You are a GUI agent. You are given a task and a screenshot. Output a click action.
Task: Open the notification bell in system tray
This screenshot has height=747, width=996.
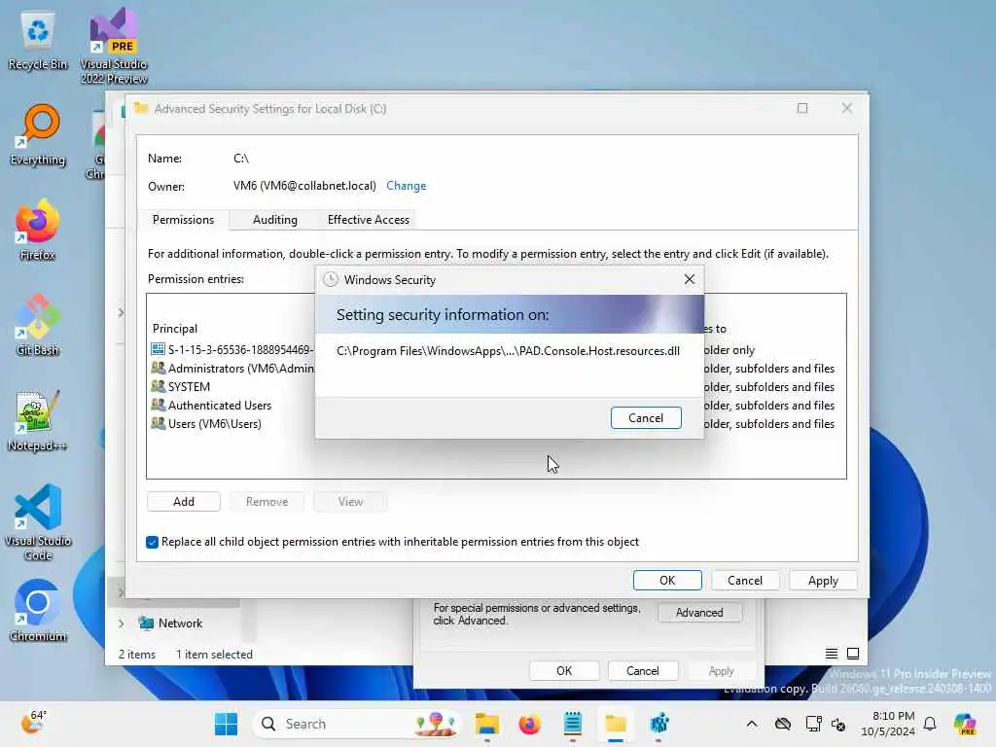click(x=930, y=724)
